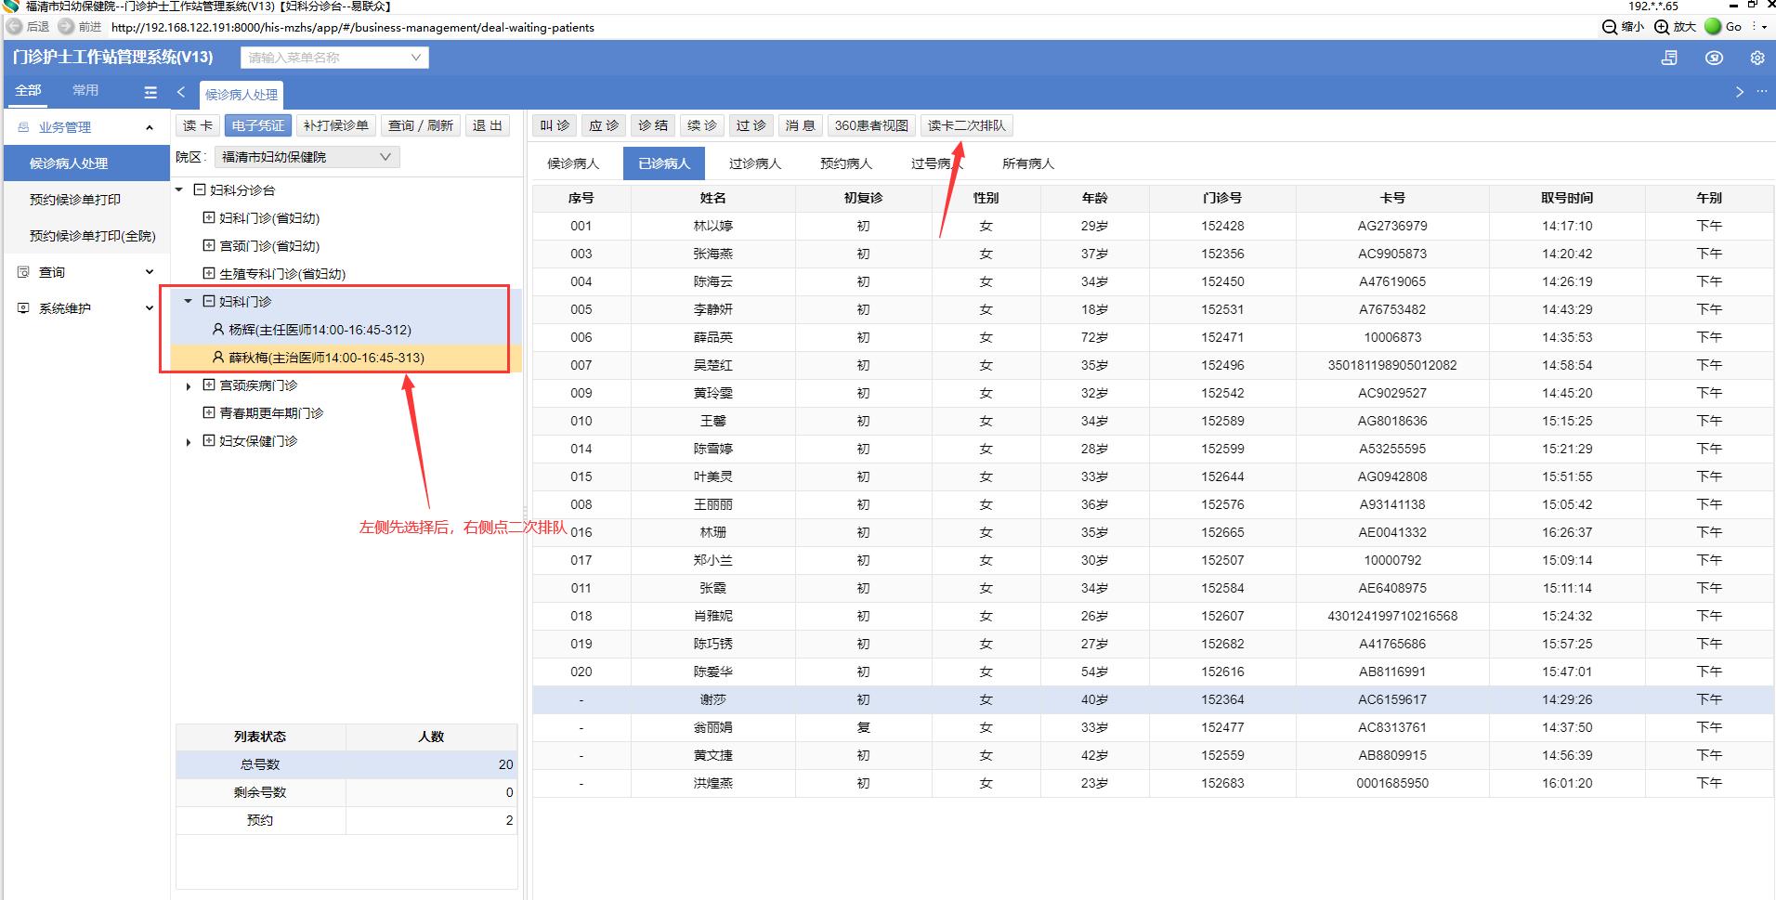Click the 缩小 zoom-out magnifier icon
The height and width of the screenshot is (900, 1776).
click(1610, 27)
